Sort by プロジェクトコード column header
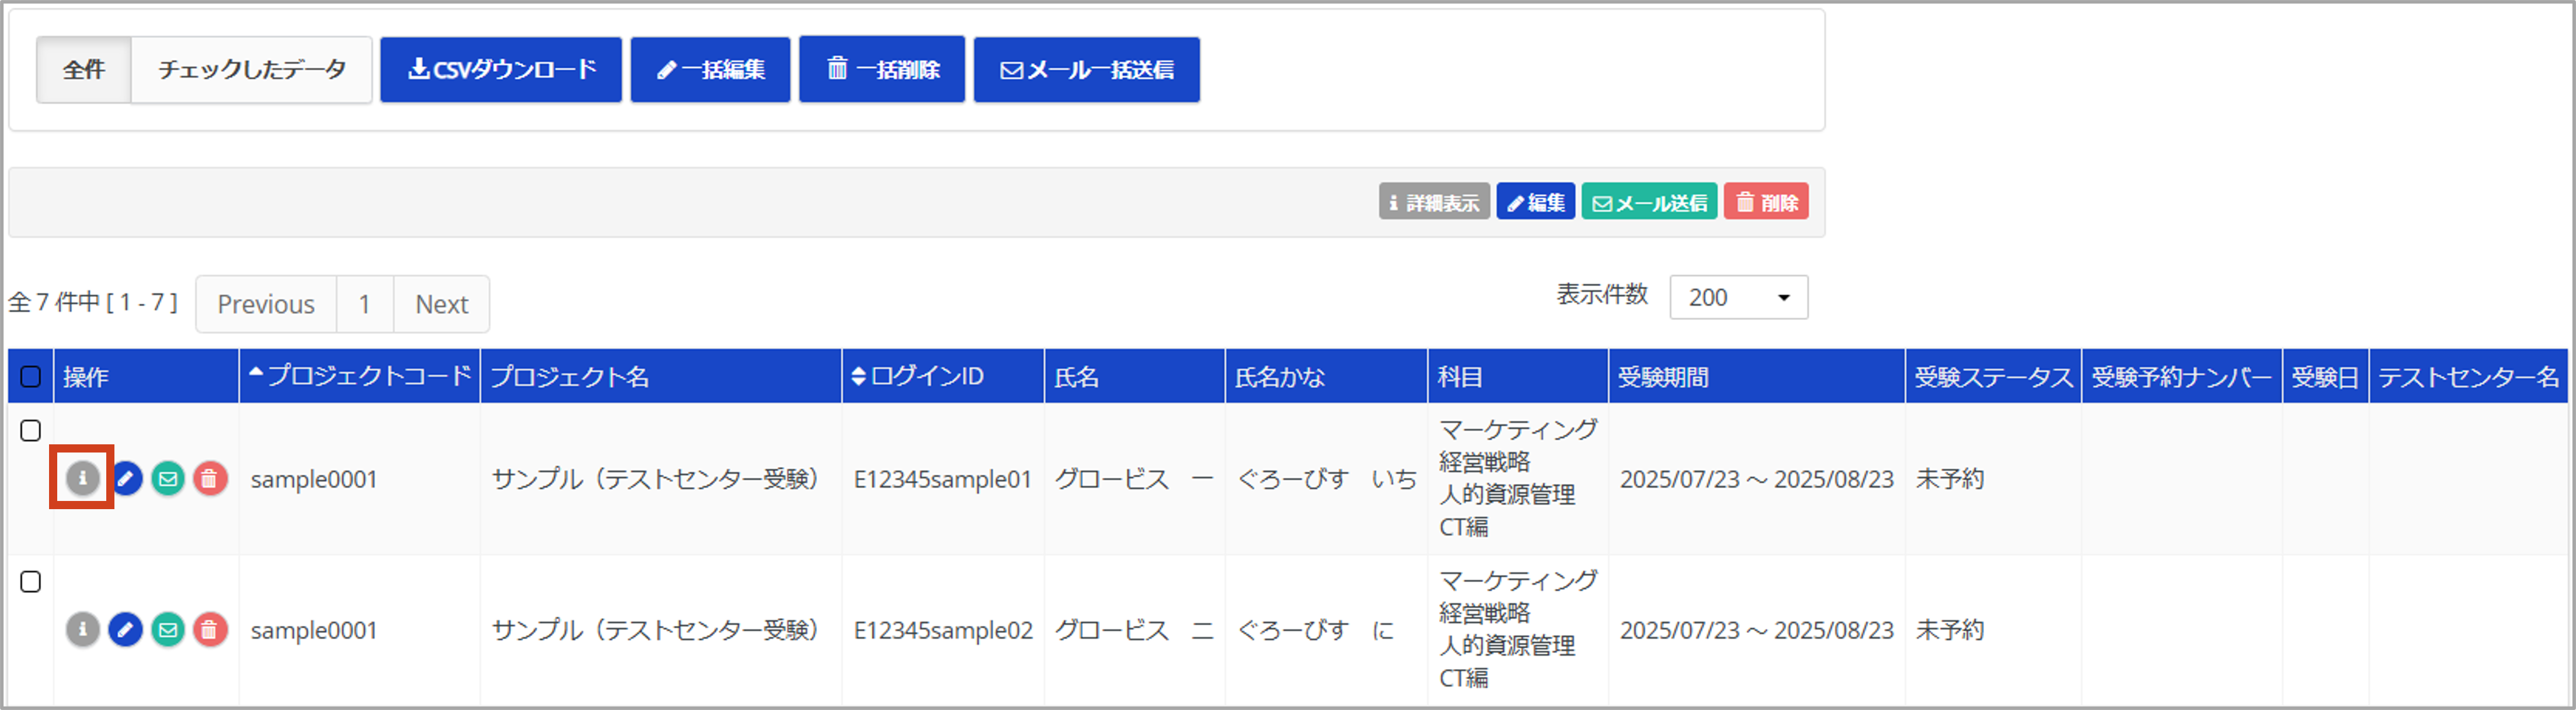The width and height of the screenshot is (2576, 710). click(360, 376)
